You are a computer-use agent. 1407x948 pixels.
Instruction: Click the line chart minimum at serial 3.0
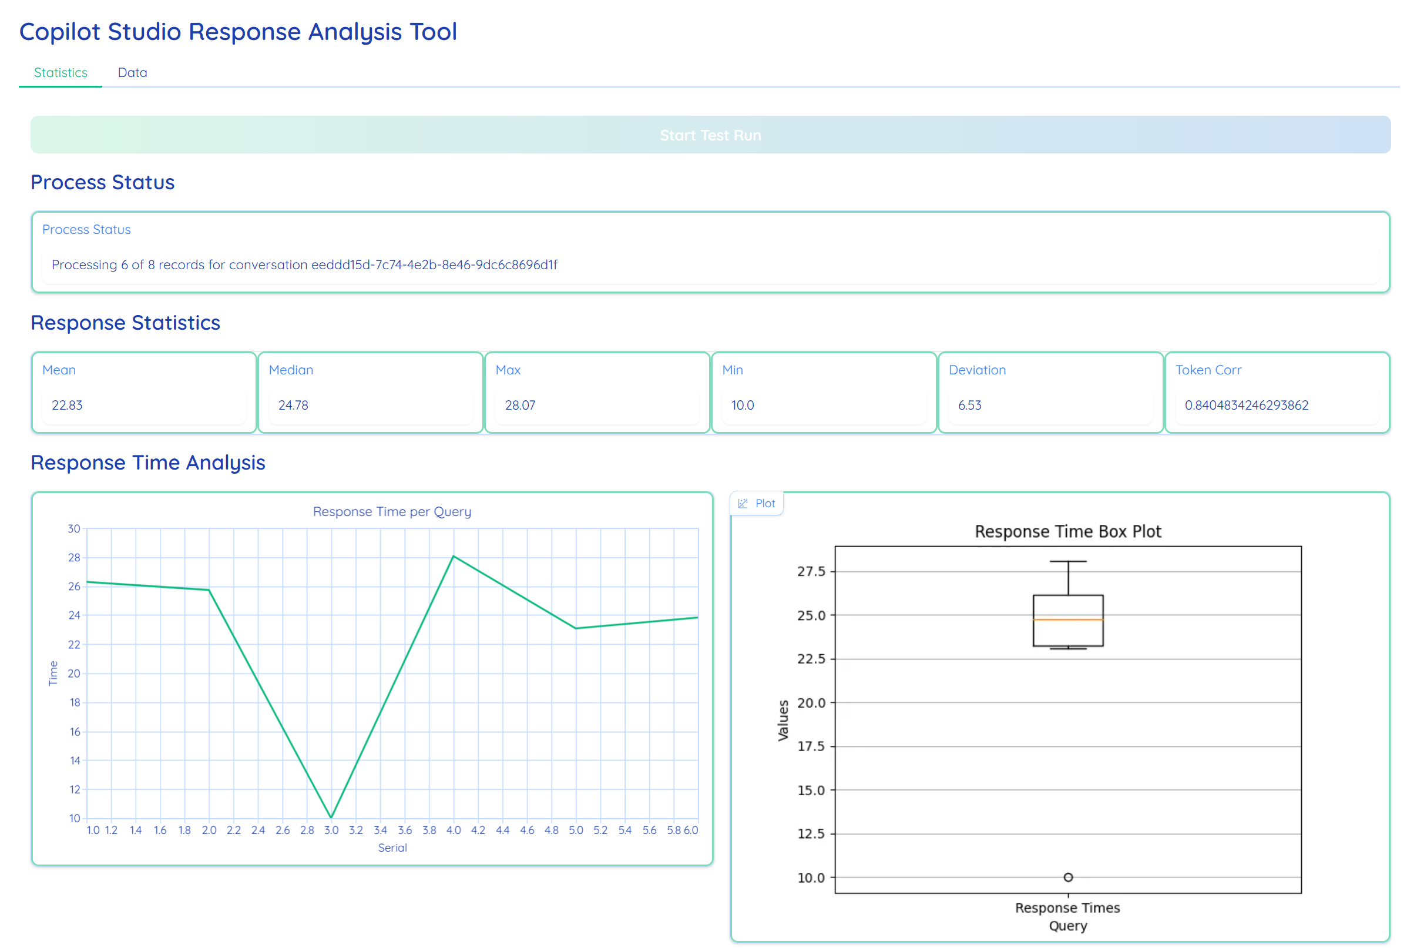[331, 818]
